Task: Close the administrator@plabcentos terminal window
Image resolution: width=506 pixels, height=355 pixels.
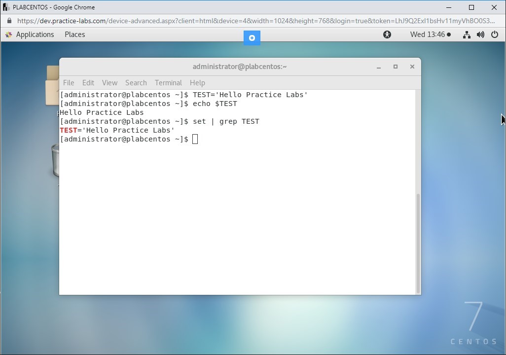Action: (x=412, y=67)
